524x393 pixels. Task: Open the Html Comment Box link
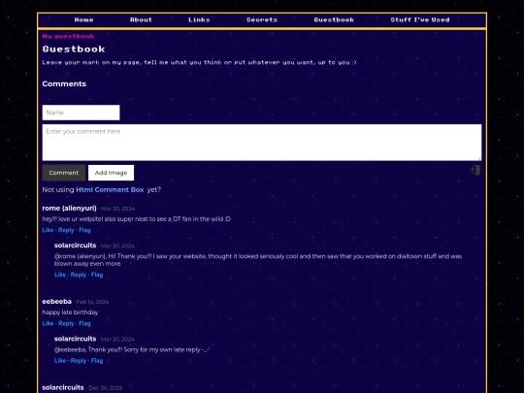click(110, 190)
